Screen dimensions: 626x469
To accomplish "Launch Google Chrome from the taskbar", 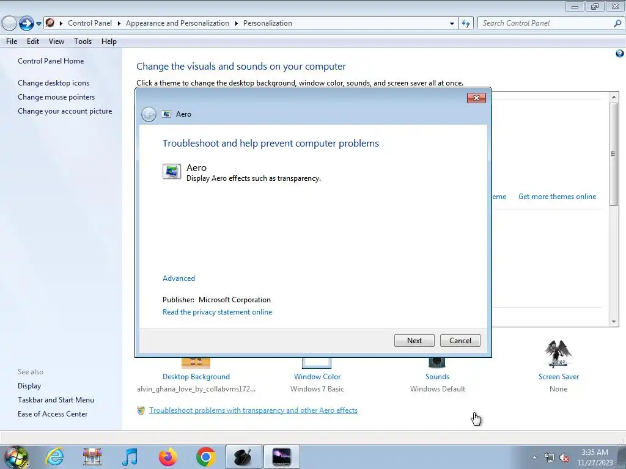I will (x=205, y=457).
